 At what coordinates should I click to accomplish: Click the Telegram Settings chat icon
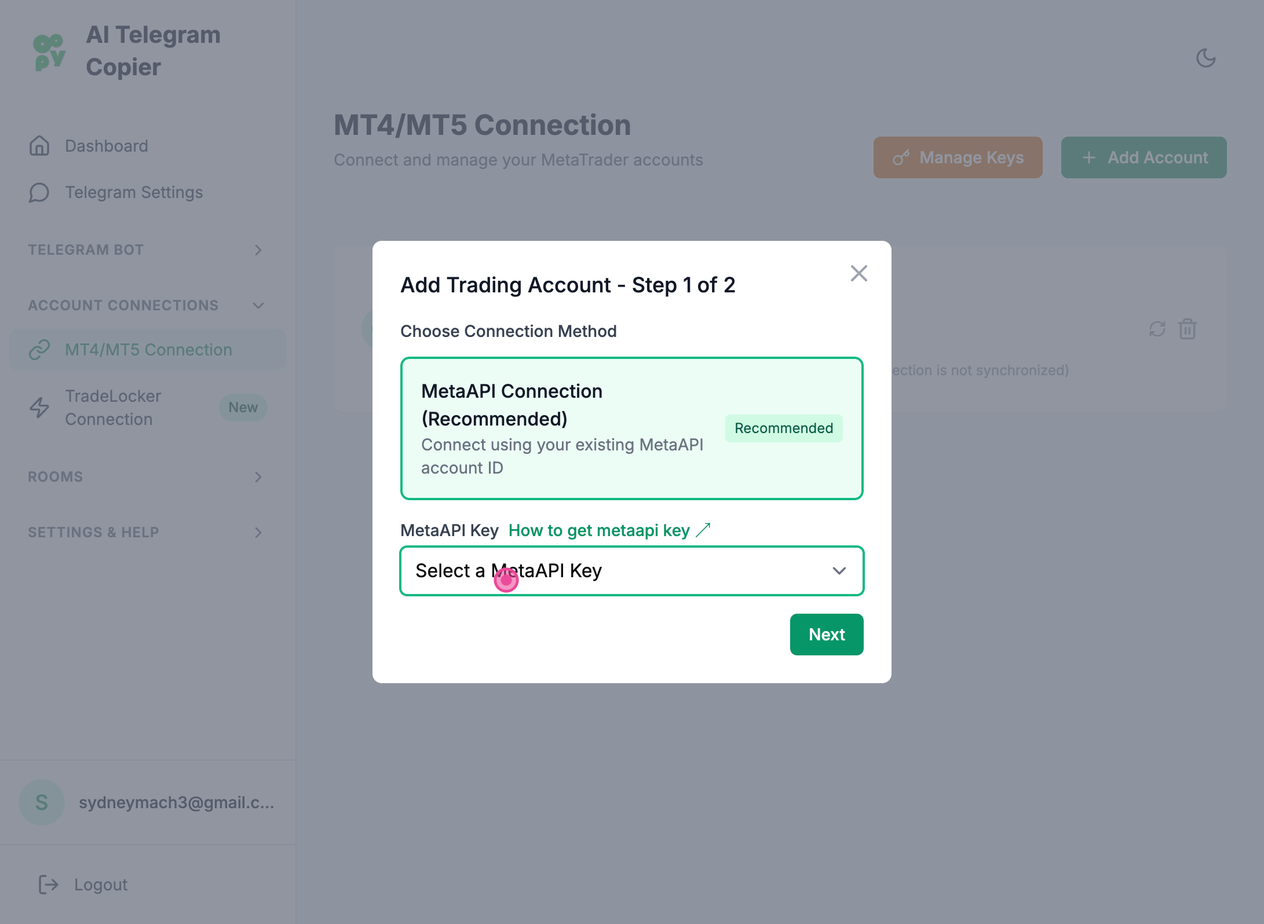click(39, 192)
